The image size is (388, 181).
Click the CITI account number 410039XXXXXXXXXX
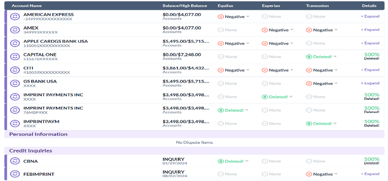[x=47, y=73]
